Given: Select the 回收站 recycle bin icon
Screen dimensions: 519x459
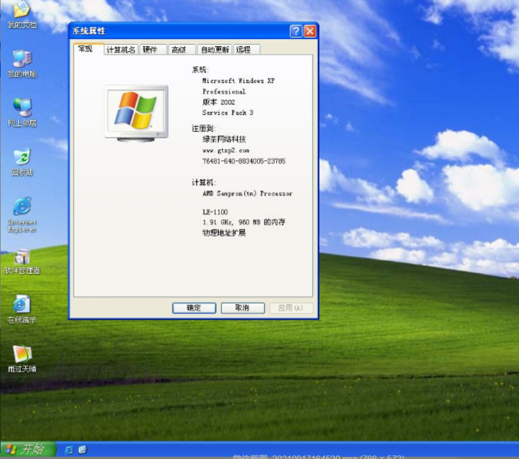Looking at the screenshot, I should [x=22, y=161].
